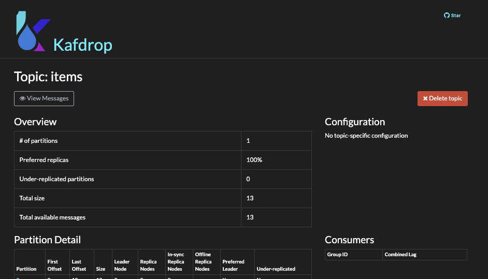Click the Consumers section heading
This screenshot has width=488, height=279.
tap(349, 240)
